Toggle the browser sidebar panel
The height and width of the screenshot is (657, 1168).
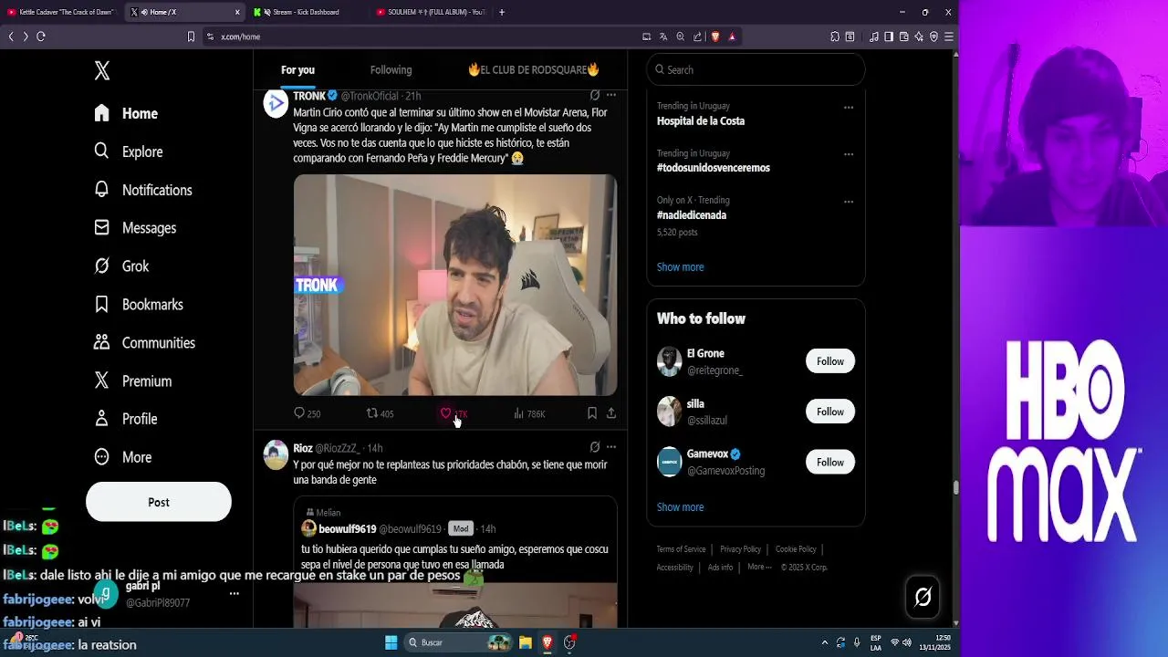click(x=889, y=36)
